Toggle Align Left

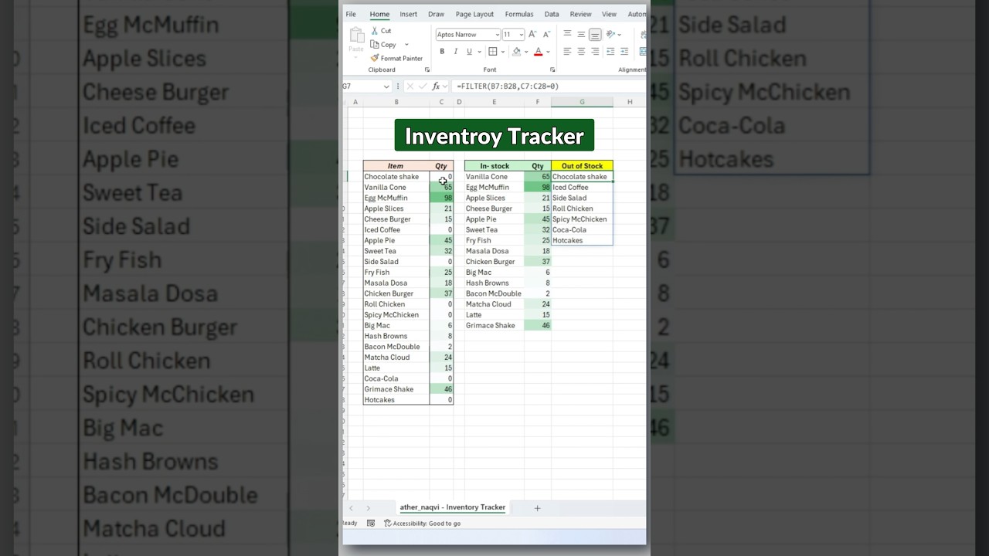567,52
